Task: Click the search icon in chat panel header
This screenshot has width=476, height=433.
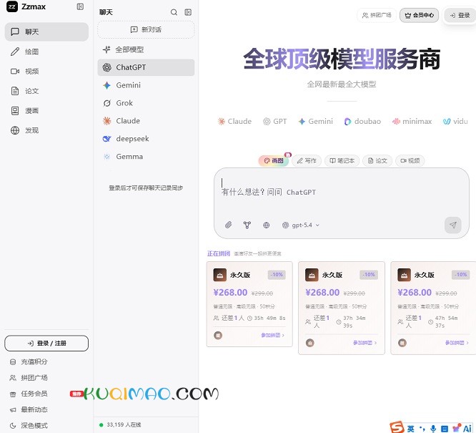Action: (174, 12)
